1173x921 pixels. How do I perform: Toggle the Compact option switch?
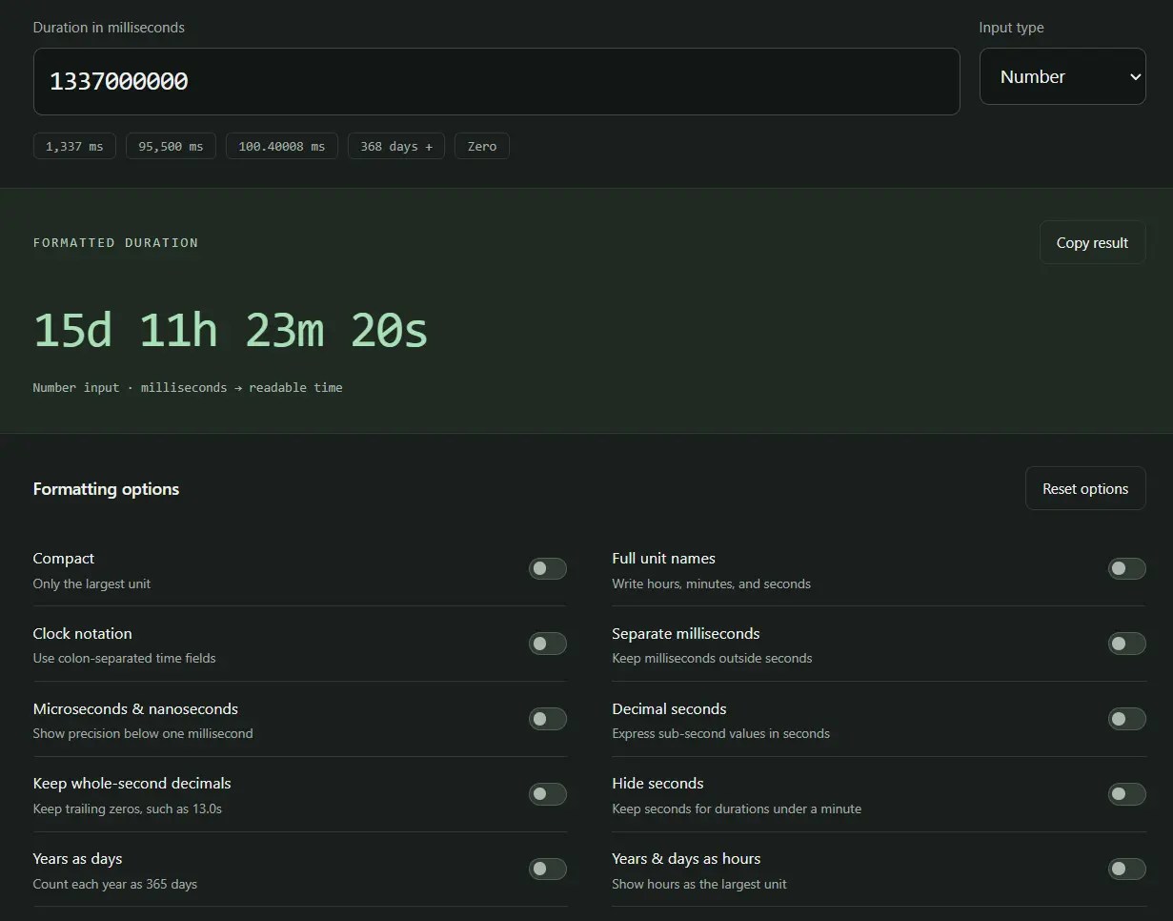(x=548, y=569)
